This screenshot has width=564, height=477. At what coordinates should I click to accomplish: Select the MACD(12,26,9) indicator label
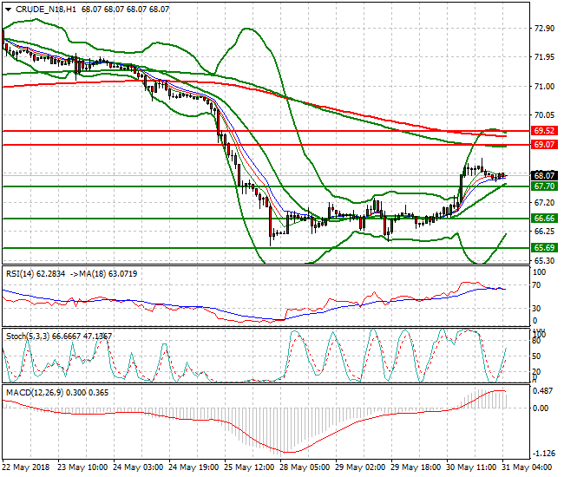point(57,393)
